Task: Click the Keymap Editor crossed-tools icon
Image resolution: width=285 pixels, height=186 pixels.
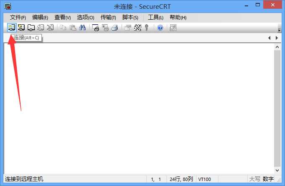Action: point(137,28)
